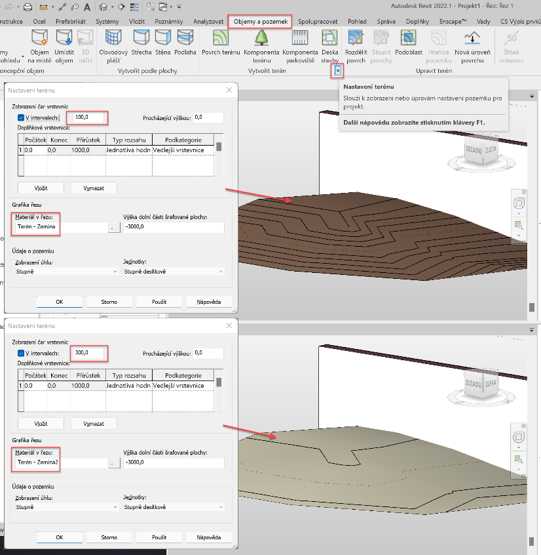Click the zoom region icon in lower view navigation bar
The image size is (541, 555).
point(519,459)
